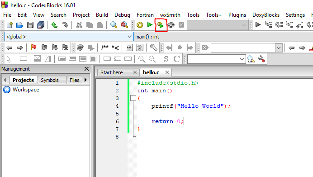Rebuild the project with the arrows icon
Viewport: 313px width, 177px height.
171,25
